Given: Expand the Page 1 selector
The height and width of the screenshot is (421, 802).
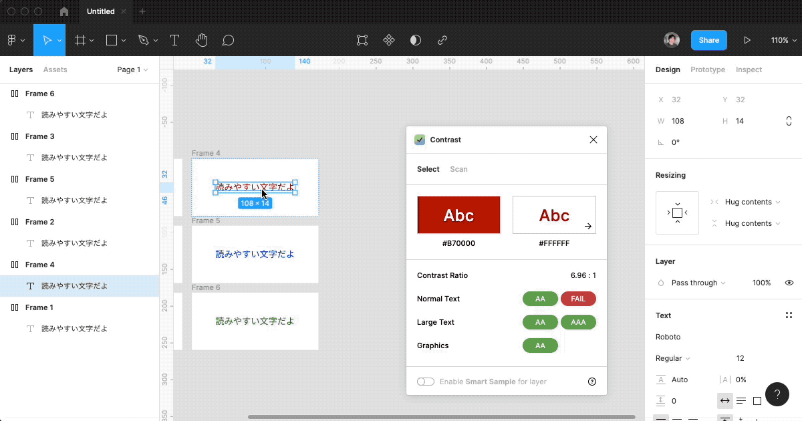Looking at the screenshot, I should 132,69.
